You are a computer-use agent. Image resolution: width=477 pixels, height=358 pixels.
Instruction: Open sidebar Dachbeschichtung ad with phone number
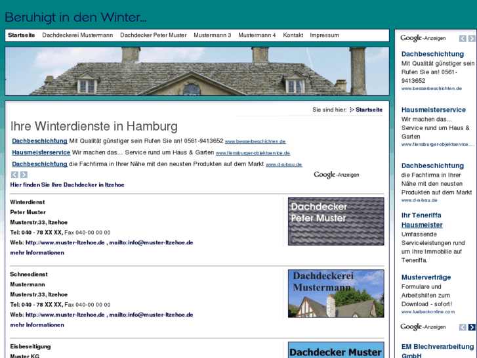coord(432,54)
